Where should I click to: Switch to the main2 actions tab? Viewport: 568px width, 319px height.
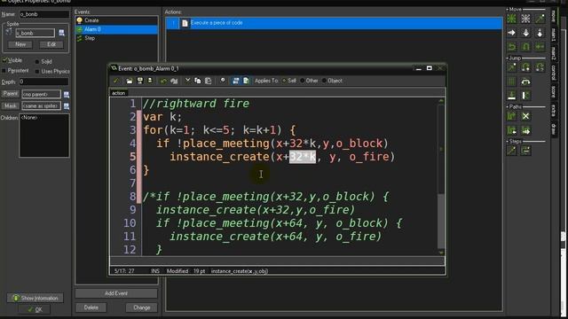tap(553, 53)
